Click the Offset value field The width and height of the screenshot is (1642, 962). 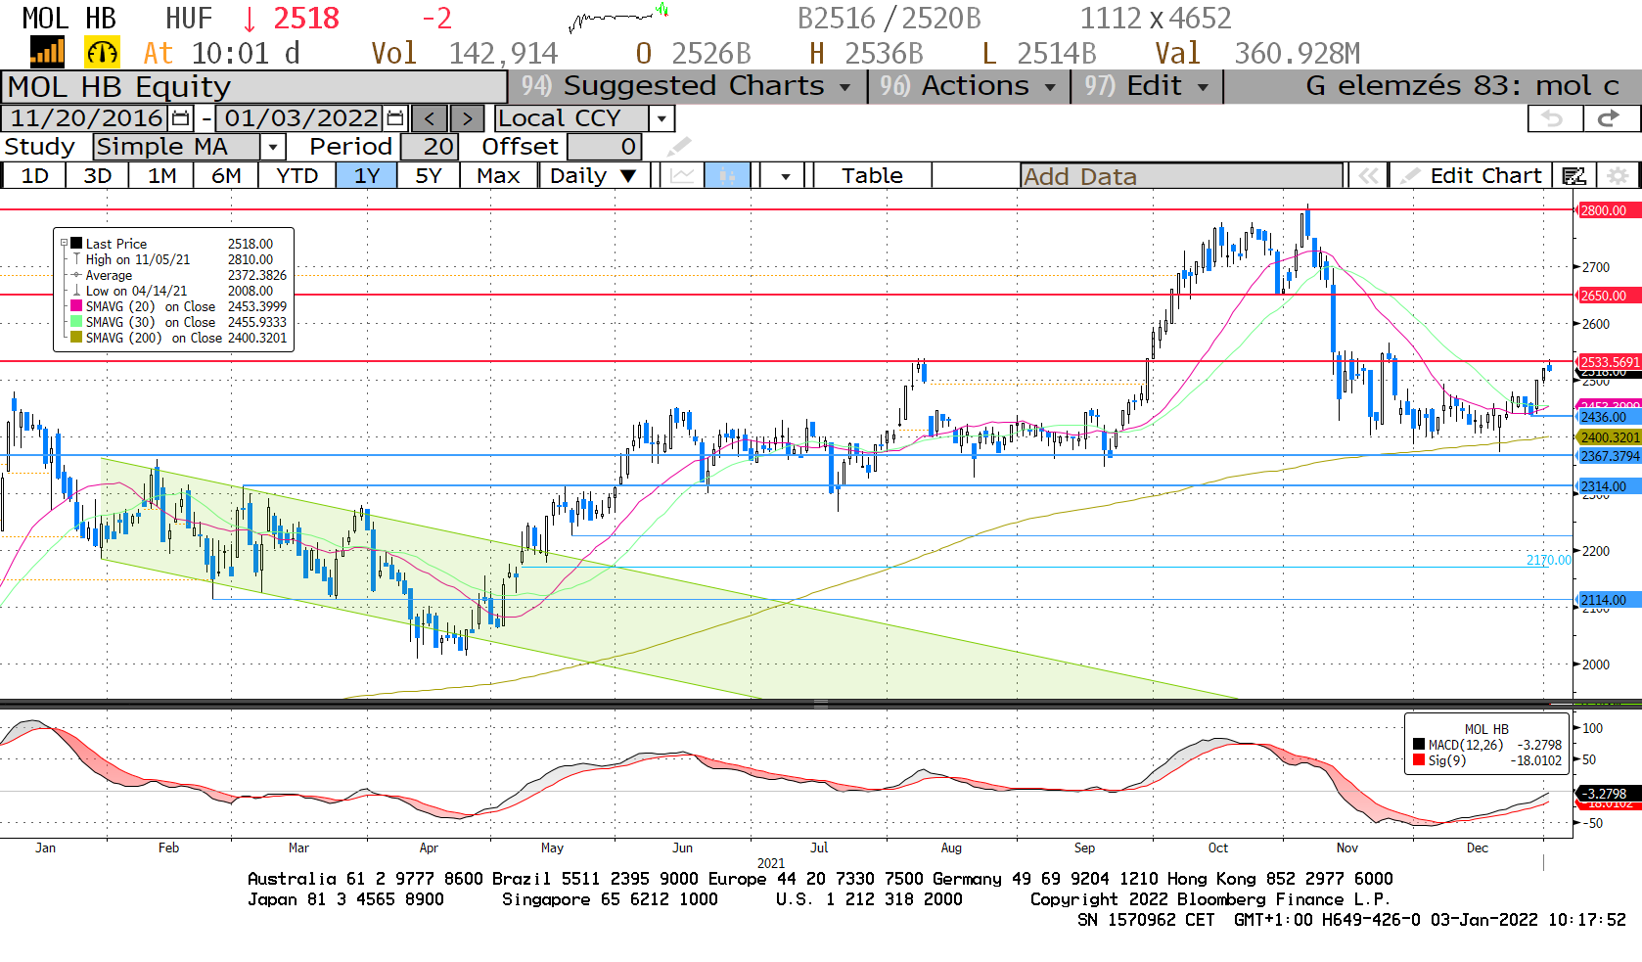pos(604,147)
